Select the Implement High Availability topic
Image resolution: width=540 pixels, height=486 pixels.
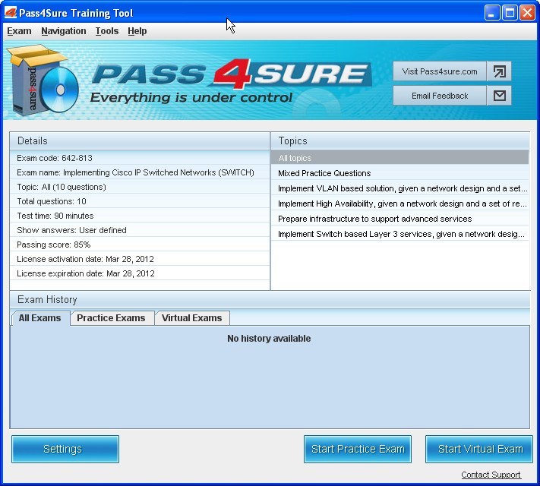point(399,204)
